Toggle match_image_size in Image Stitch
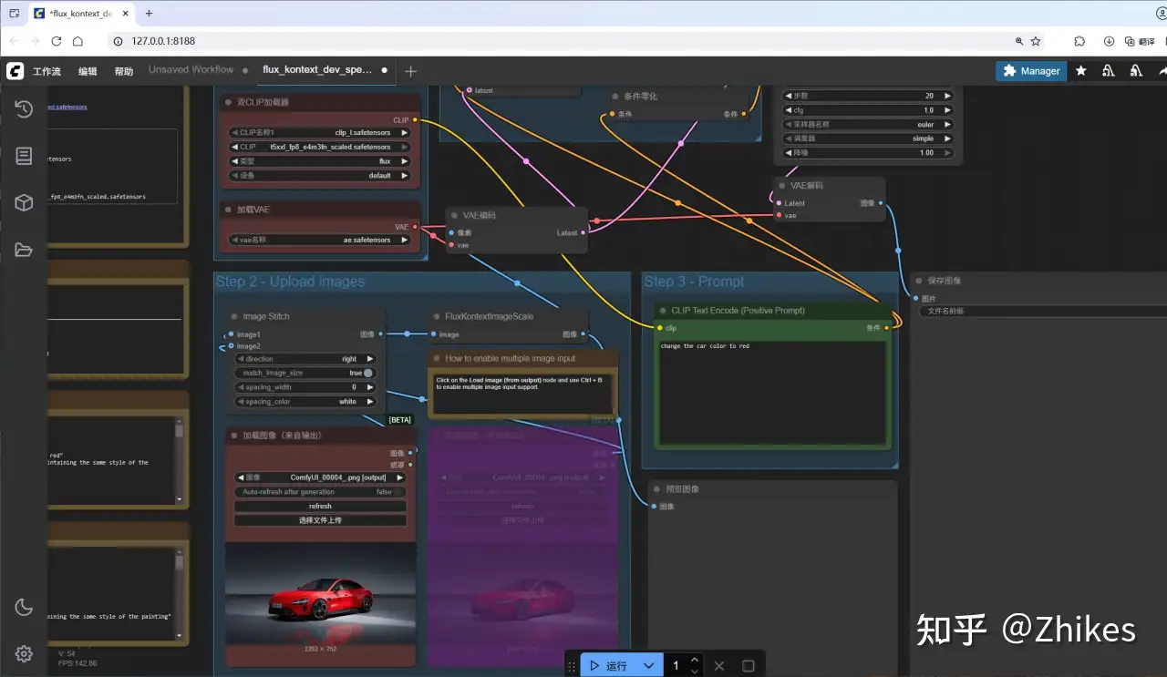 point(367,373)
